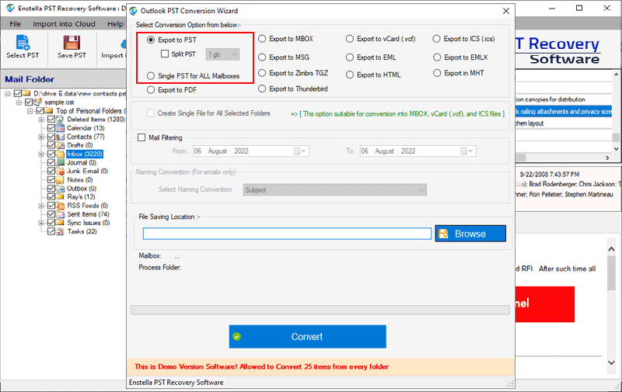The width and height of the screenshot is (622, 392).
Task: Click the Tasks folder icon
Action: click(x=61, y=231)
